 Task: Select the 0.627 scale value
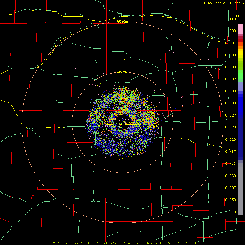231,115
